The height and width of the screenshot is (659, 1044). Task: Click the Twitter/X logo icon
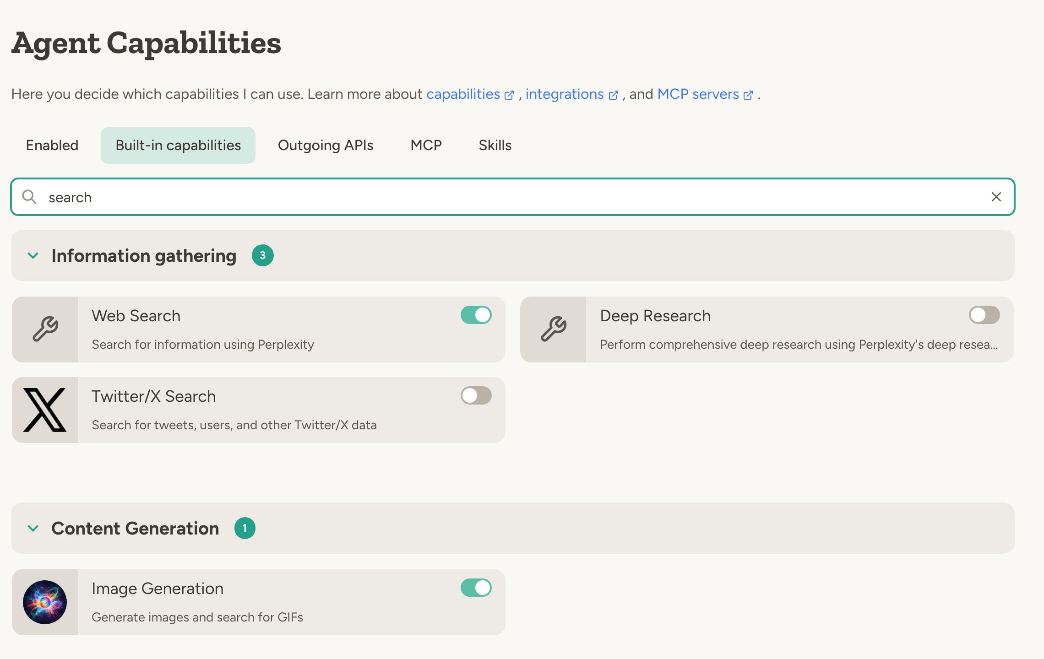point(45,410)
